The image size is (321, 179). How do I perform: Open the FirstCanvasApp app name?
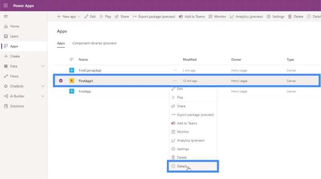90,71
